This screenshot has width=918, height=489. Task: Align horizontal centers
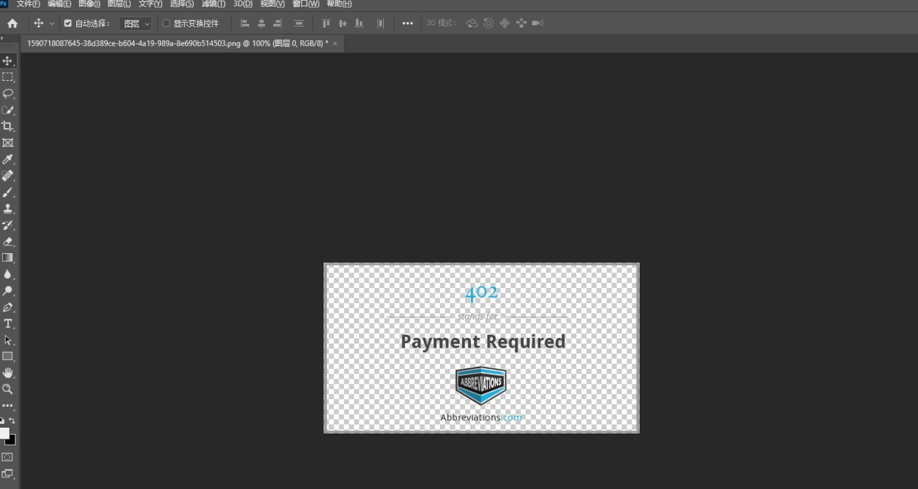(262, 23)
